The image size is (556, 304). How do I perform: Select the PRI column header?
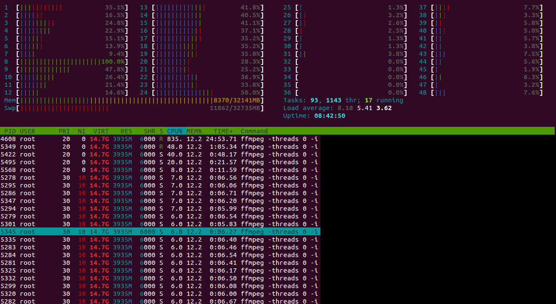[x=64, y=131]
